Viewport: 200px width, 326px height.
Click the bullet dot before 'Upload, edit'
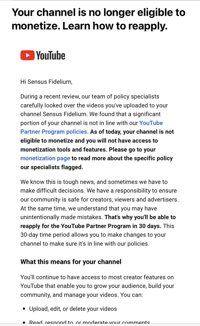[24, 309]
